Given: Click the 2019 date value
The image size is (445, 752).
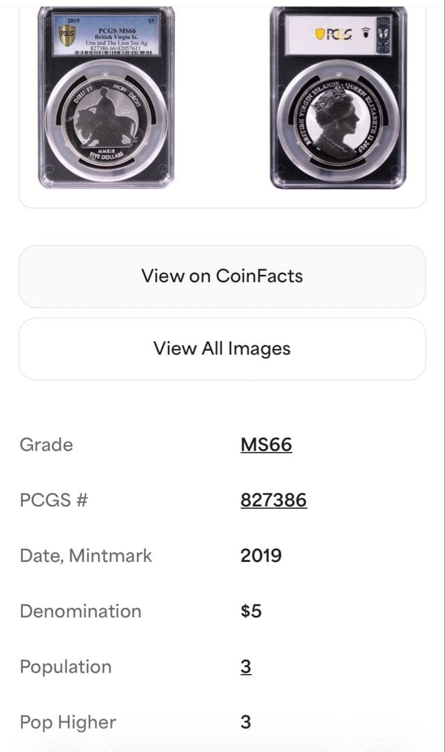Looking at the screenshot, I should pos(261,556).
